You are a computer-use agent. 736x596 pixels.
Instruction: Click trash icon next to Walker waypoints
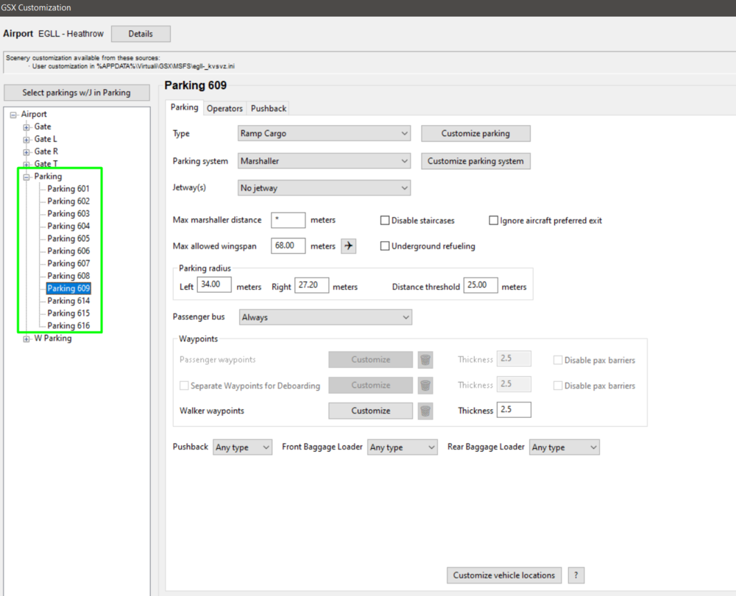pos(425,411)
